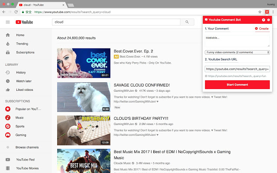Open the BIRTHDAY cat party thumbnail

[84, 131]
